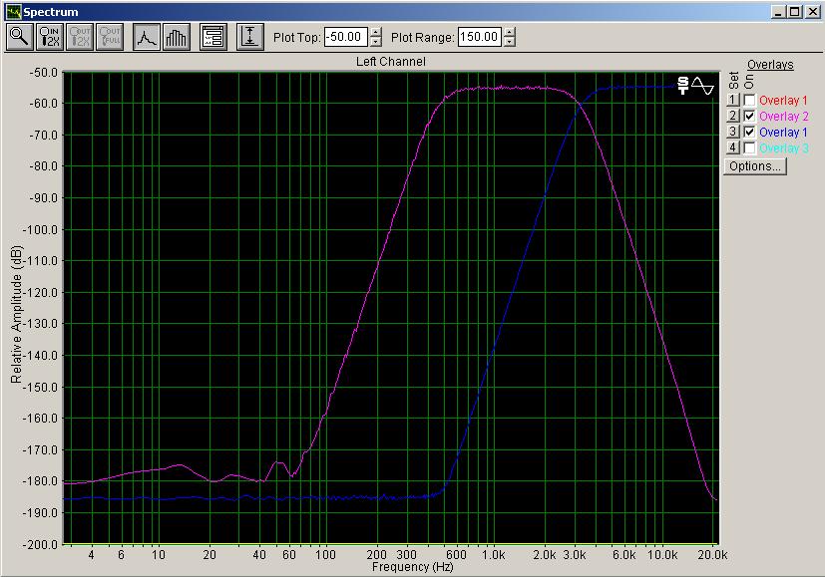The image size is (825, 577).
Task: Click the 20.0k frequency axis value
Action: coord(712,555)
